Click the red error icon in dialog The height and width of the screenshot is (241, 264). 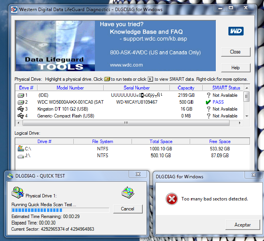(171, 199)
